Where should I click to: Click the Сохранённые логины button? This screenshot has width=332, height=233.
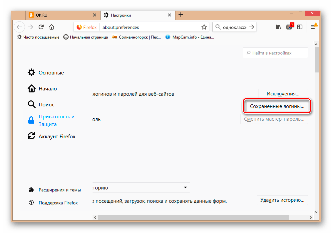(277, 107)
